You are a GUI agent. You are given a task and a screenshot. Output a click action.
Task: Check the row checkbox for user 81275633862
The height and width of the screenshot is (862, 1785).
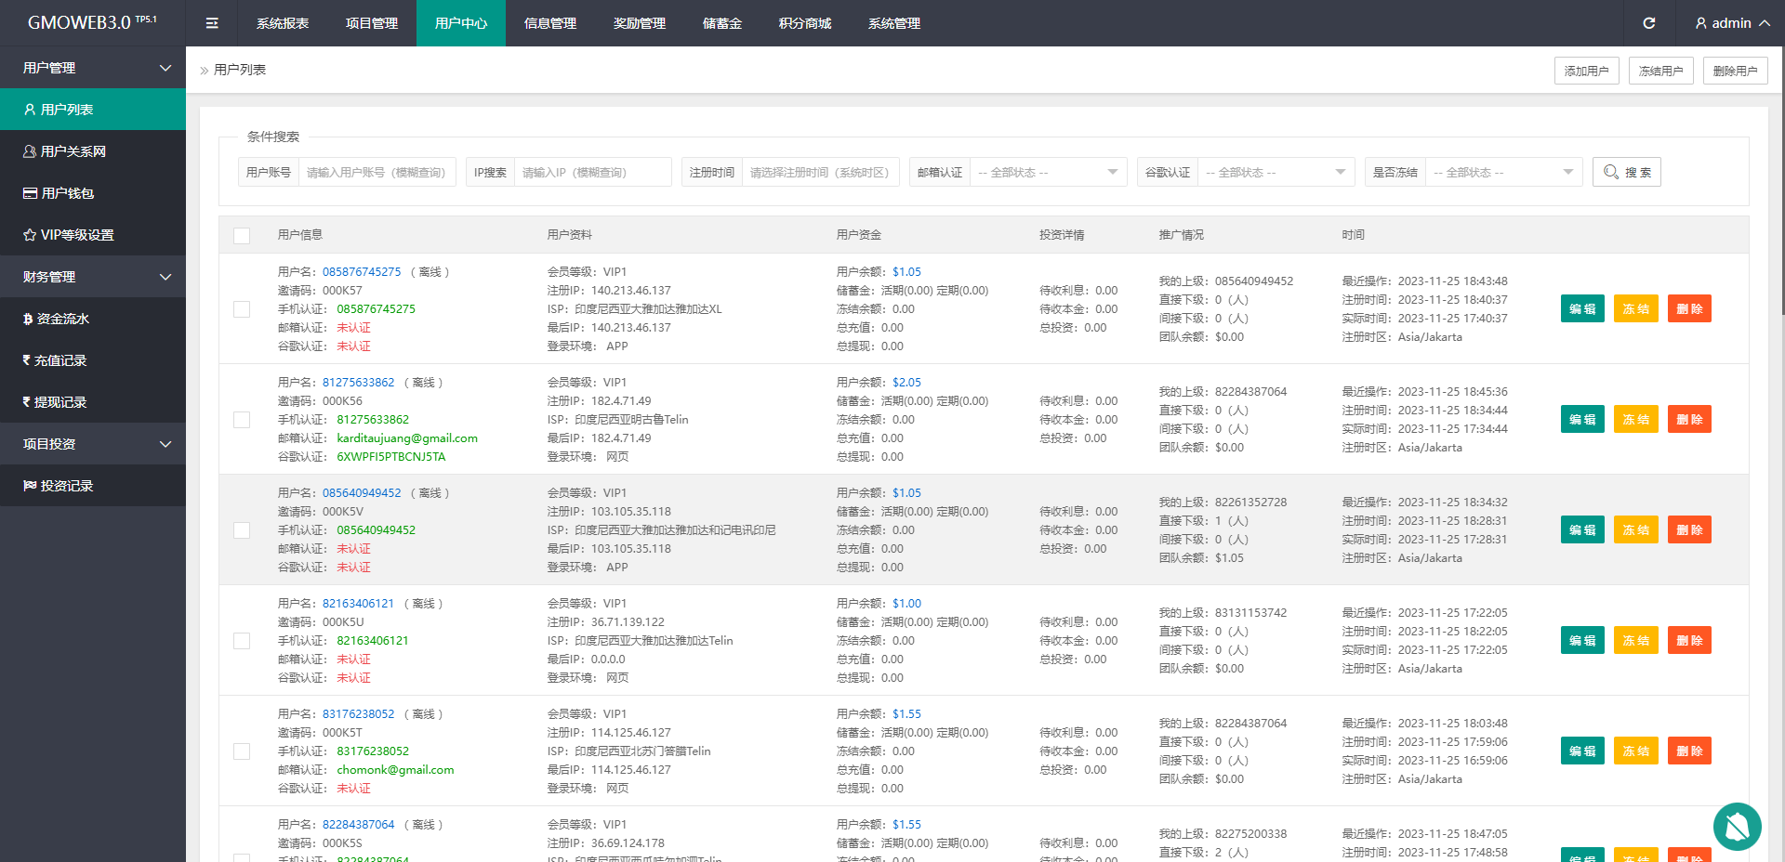tap(242, 420)
